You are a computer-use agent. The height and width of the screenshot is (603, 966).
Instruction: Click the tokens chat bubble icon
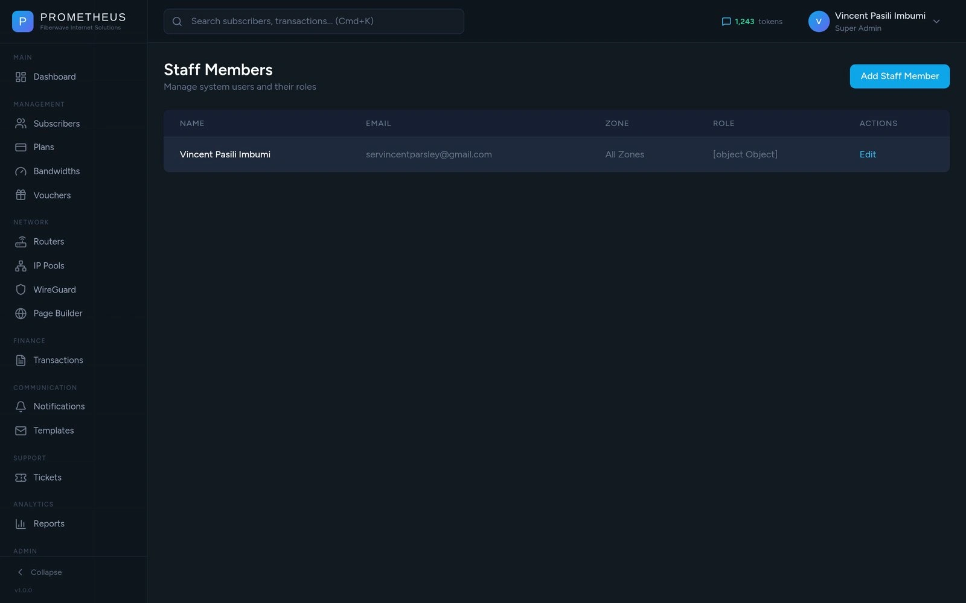pos(726,22)
